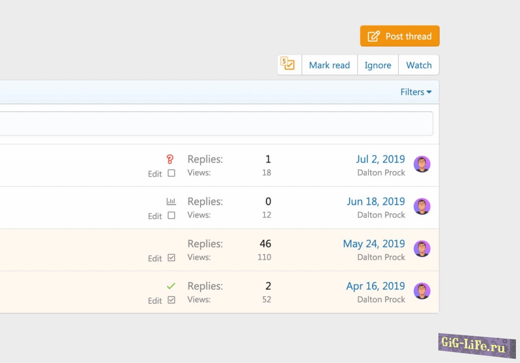Click Edit on the May 24 thread
This screenshot has height=363, width=520.
click(x=155, y=259)
